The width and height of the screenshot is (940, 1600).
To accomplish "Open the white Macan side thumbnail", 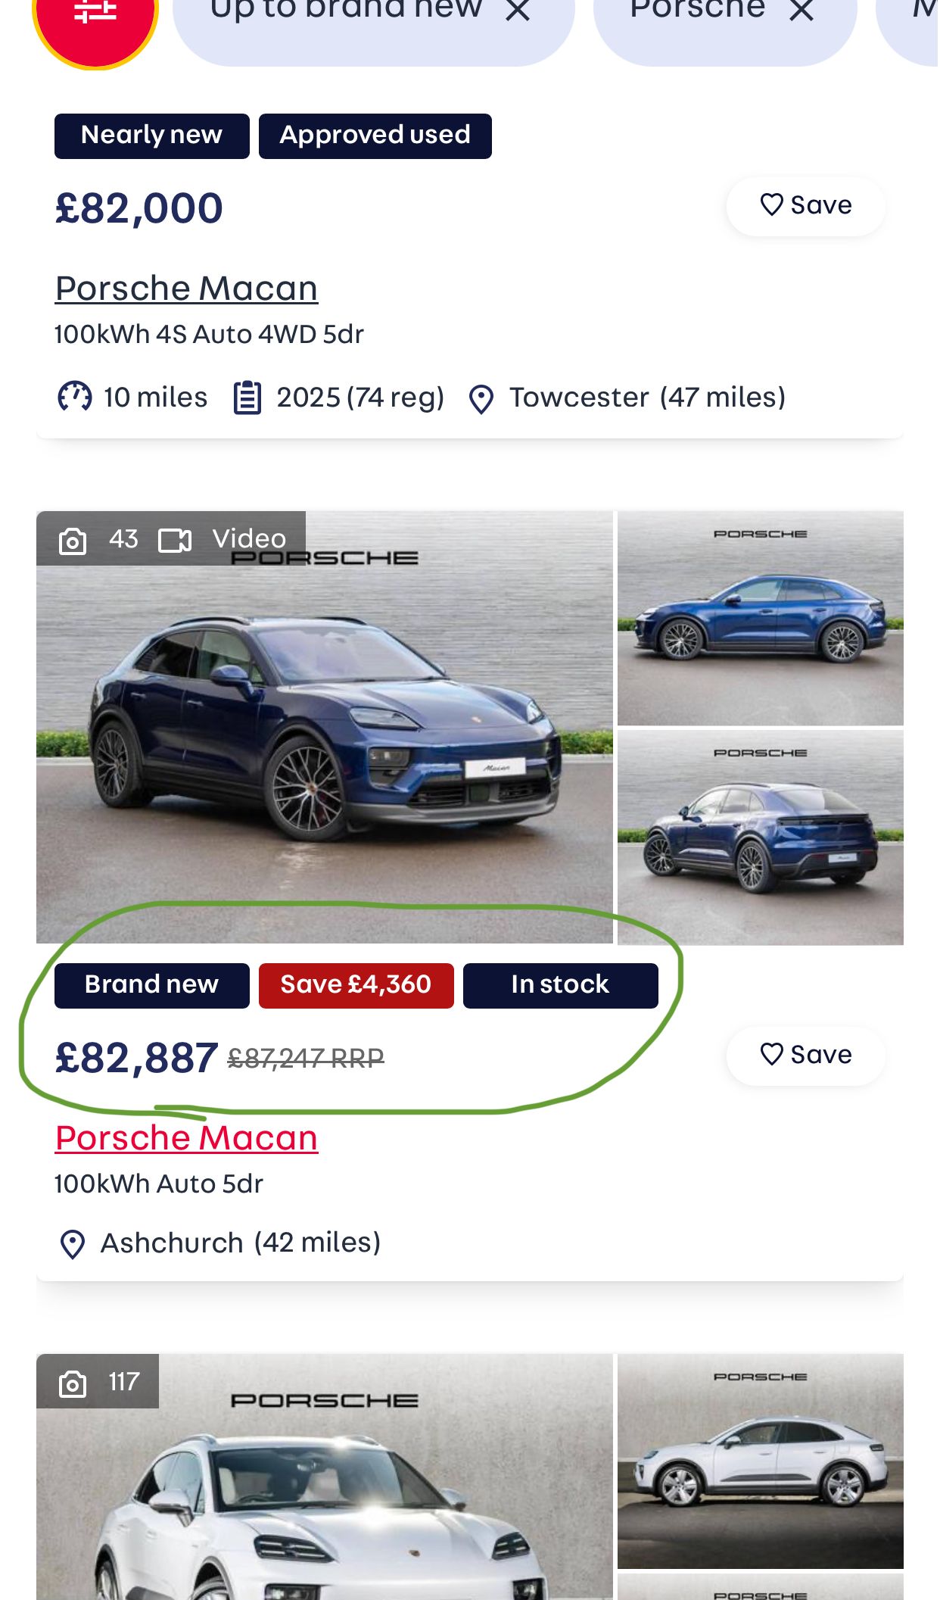I will point(760,1460).
